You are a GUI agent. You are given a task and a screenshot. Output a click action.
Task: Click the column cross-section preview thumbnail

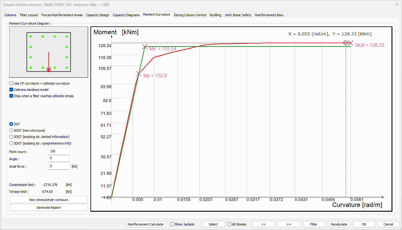(49, 52)
